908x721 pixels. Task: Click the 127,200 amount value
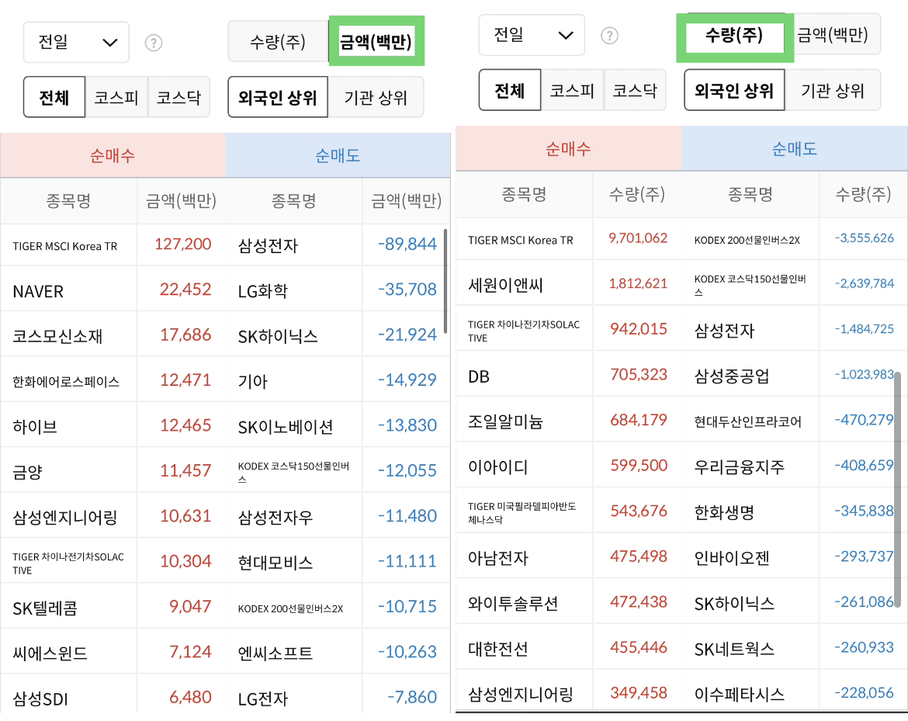[183, 244]
